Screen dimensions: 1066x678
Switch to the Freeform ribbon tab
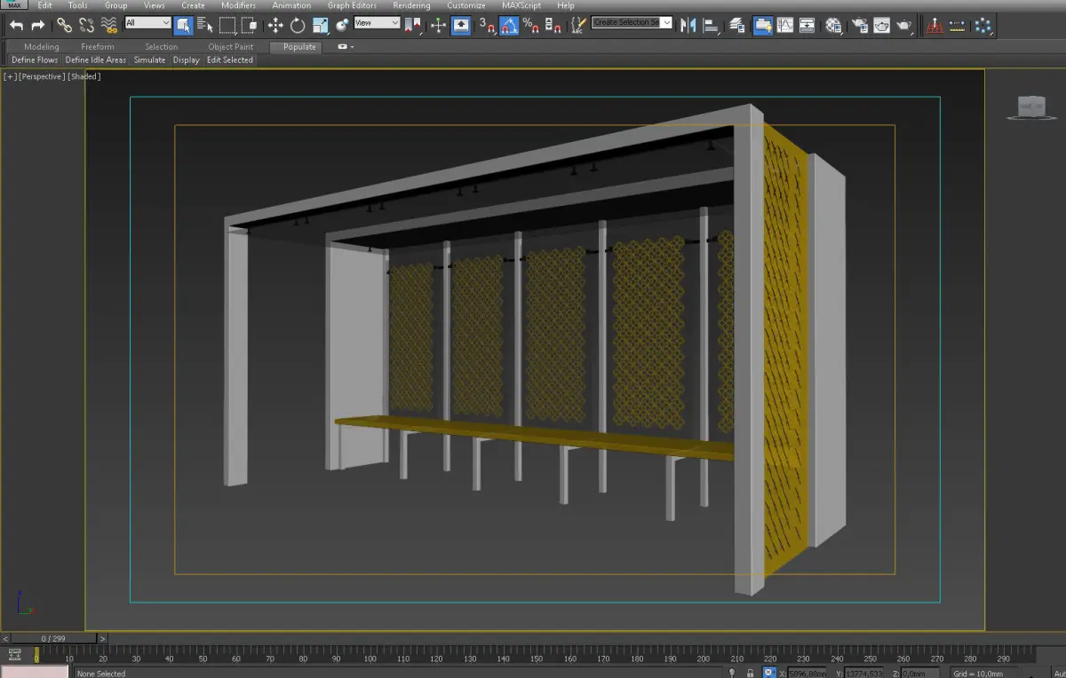tap(98, 46)
